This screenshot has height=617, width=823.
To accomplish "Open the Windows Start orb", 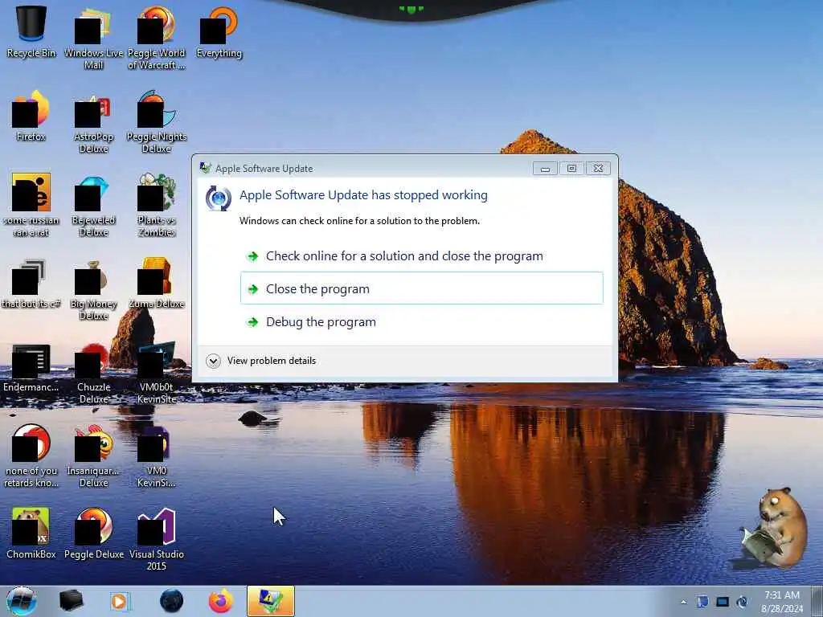I will coord(21,601).
